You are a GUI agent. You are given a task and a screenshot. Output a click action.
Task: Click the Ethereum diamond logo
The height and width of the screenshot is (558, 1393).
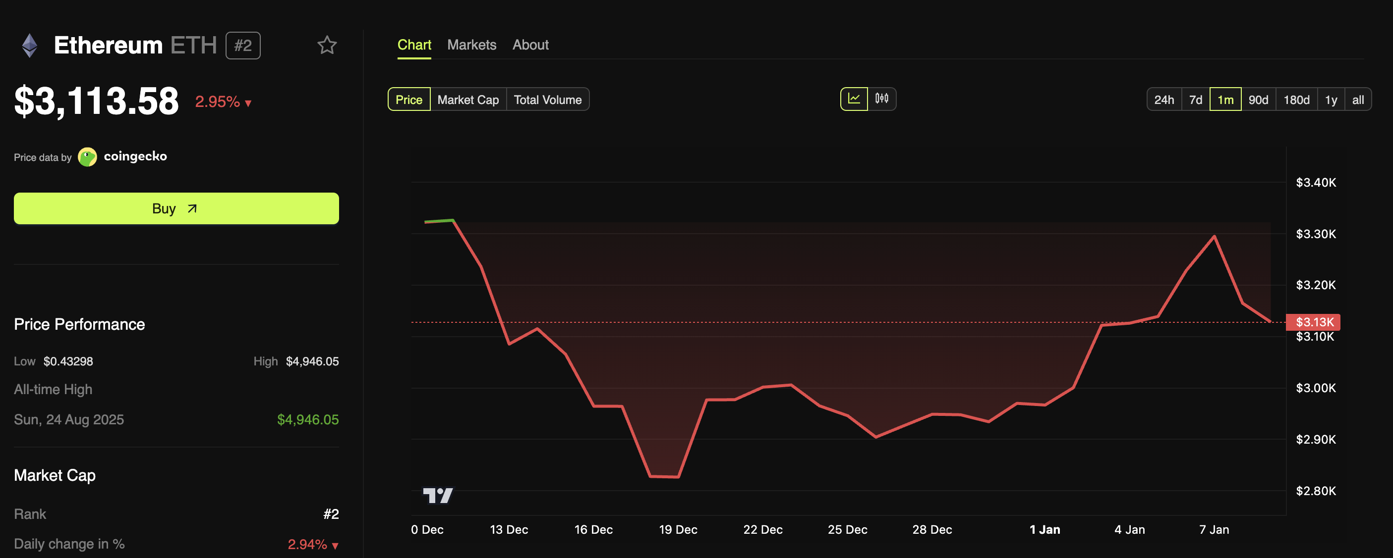pyautogui.click(x=30, y=46)
